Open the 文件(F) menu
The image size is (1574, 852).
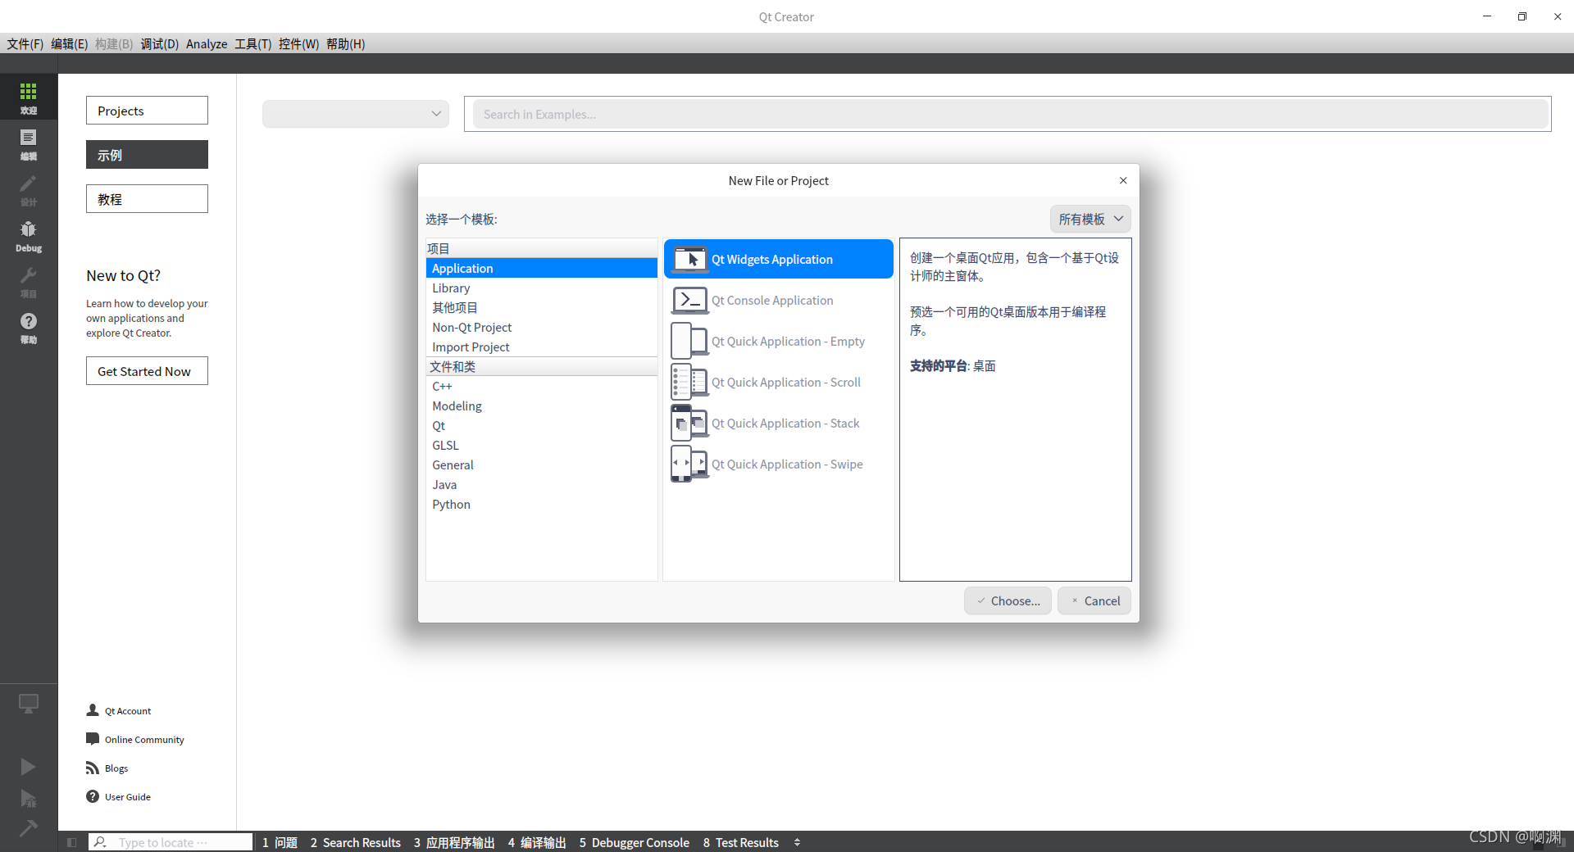point(25,44)
